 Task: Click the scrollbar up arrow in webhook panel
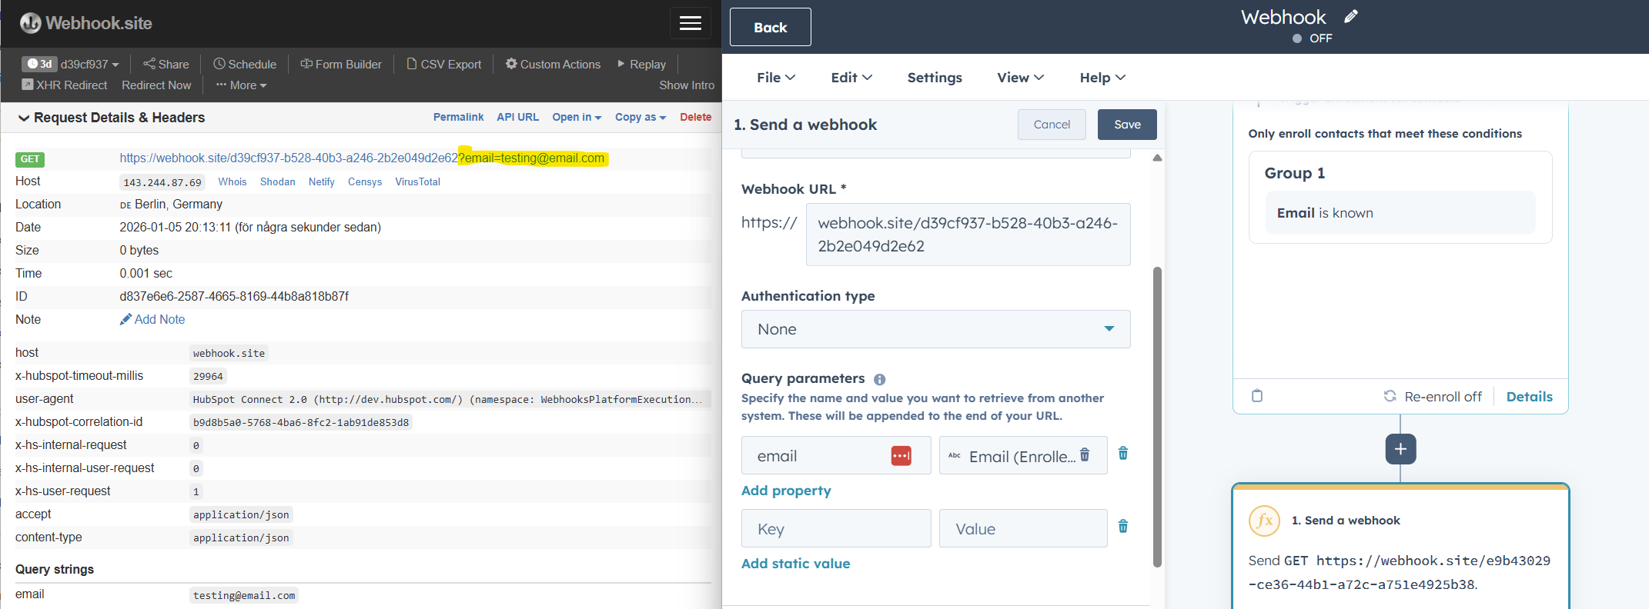pyautogui.click(x=1157, y=158)
